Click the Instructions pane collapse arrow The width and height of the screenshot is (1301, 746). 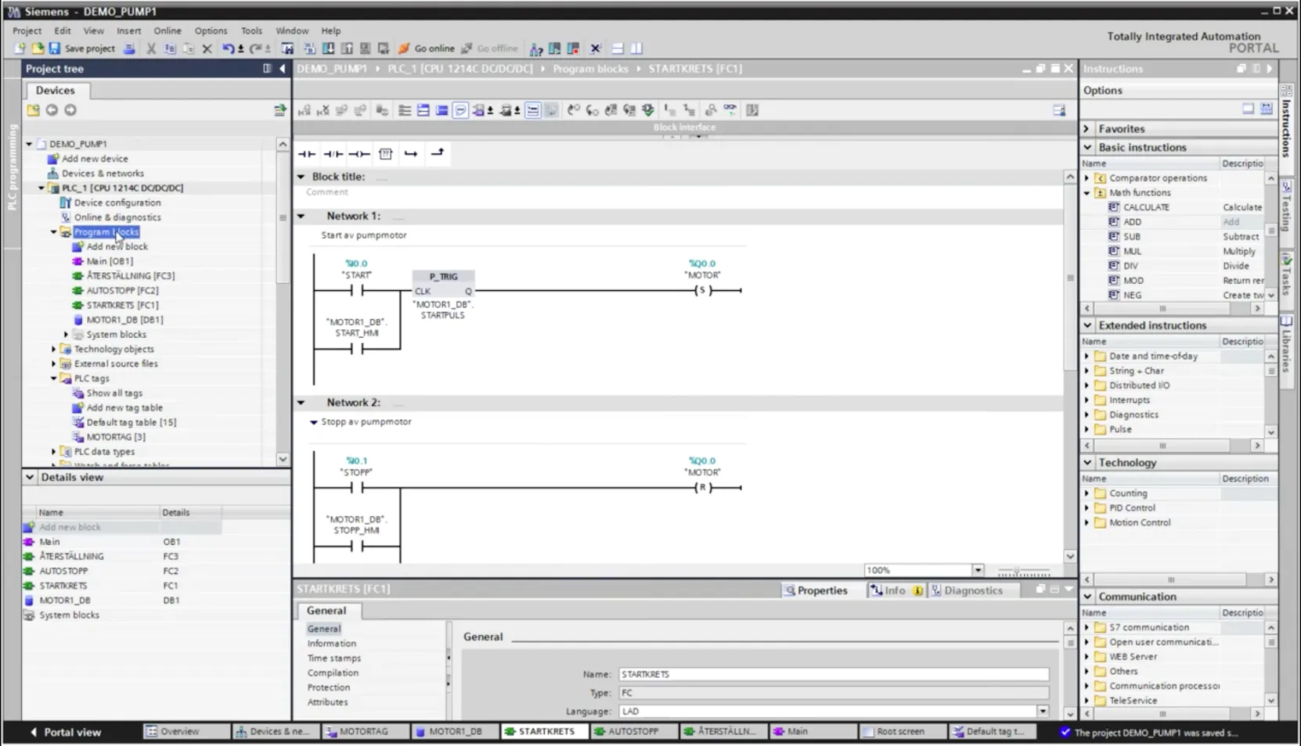click(1270, 69)
